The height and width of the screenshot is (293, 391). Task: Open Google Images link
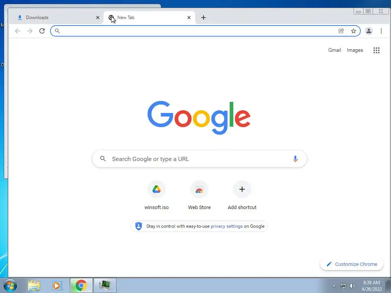click(355, 50)
